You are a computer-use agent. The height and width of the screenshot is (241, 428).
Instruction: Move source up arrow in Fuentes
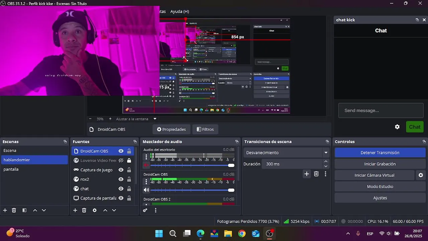[105, 210]
